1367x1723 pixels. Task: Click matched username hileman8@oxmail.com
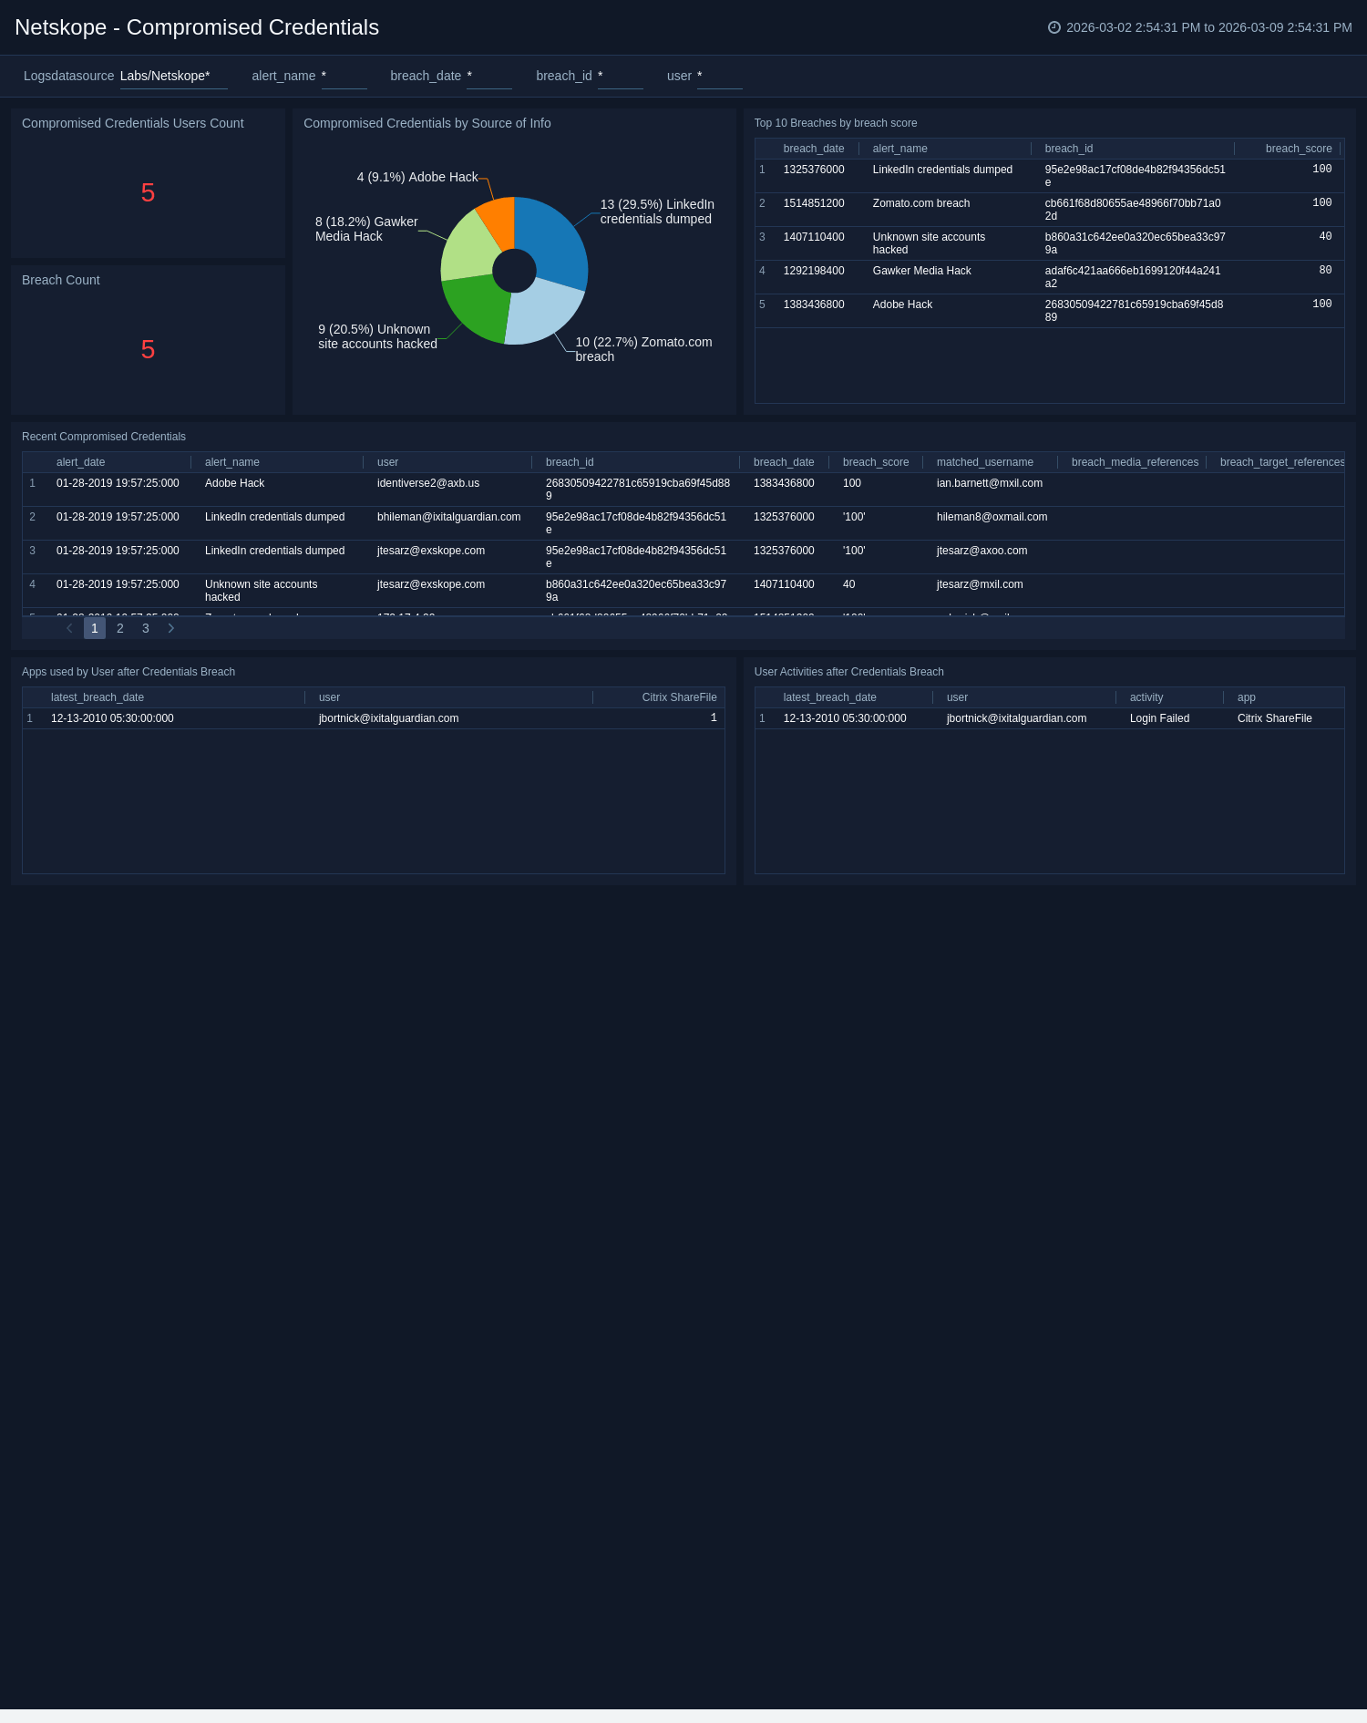point(992,517)
